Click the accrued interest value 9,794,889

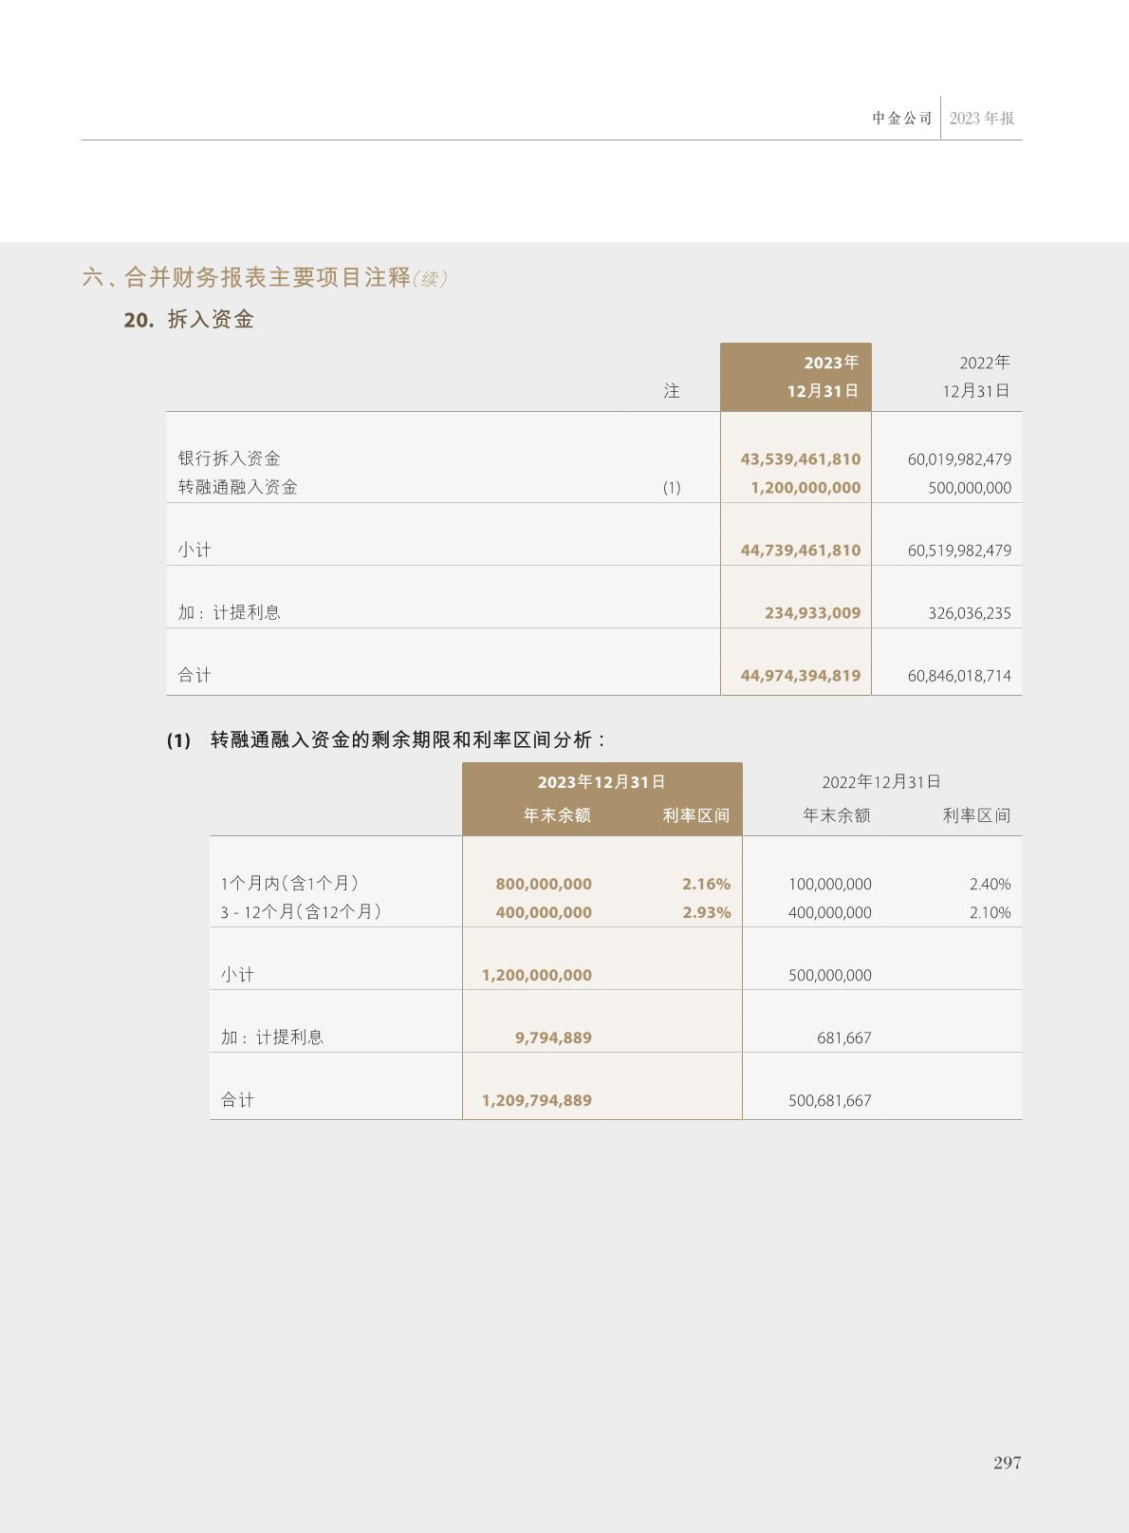pyautogui.click(x=553, y=1038)
